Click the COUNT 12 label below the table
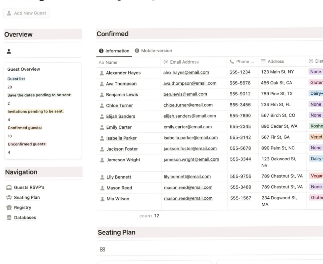Image resolution: width=323 pixels, height=264 pixels. coord(149,216)
